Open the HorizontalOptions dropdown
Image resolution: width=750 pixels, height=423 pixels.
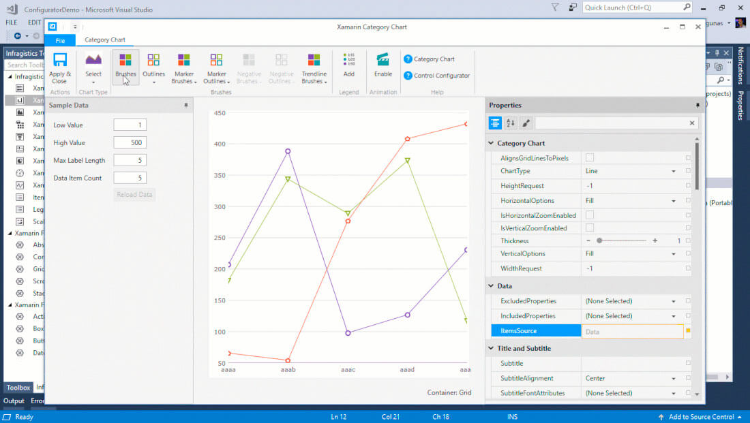[673, 201]
